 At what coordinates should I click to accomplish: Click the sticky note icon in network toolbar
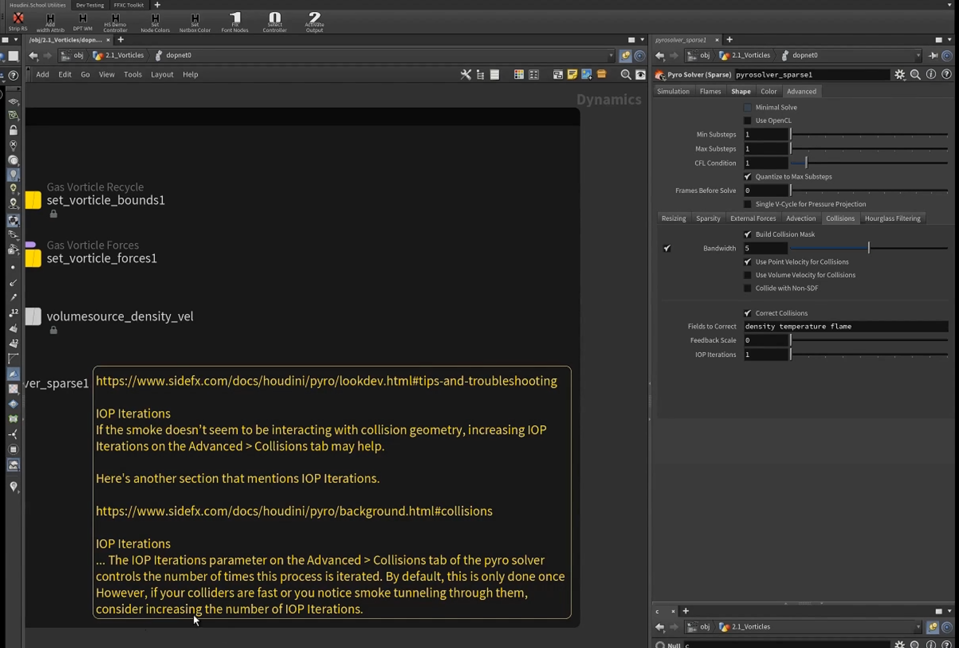click(572, 75)
